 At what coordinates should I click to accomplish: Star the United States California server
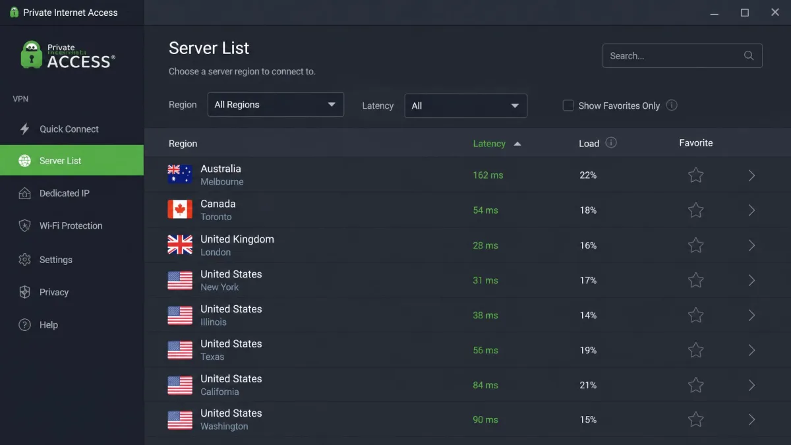tap(696, 385)
